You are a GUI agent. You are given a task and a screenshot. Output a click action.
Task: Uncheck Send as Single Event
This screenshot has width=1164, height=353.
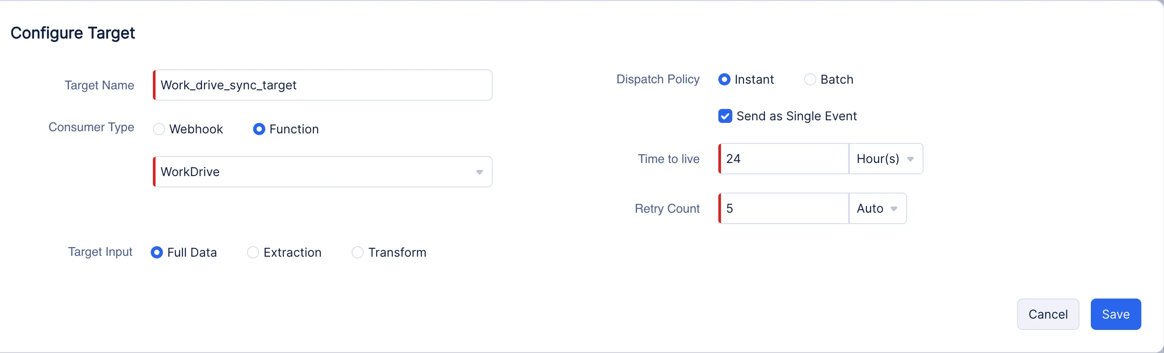click(725, 116)
